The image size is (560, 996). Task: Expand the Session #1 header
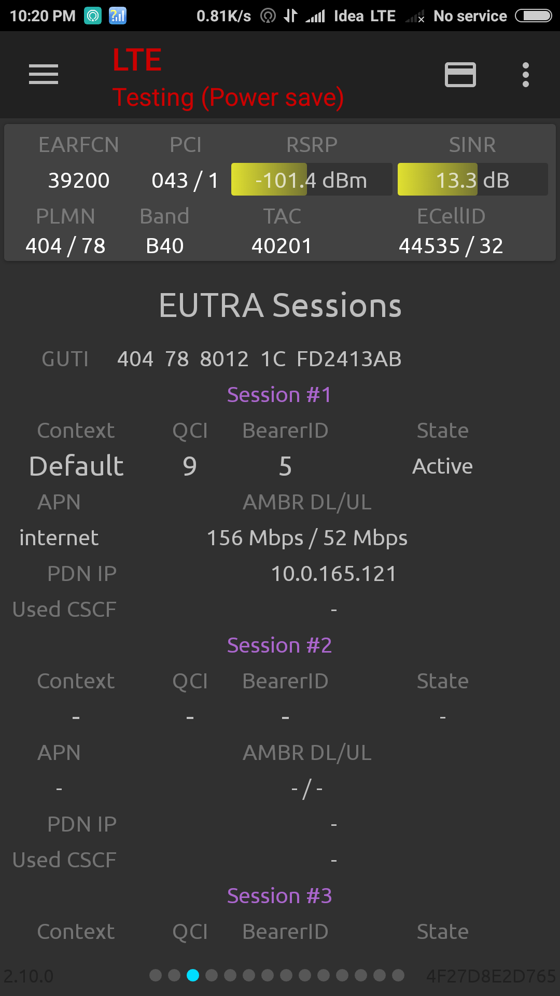point(279,395)
